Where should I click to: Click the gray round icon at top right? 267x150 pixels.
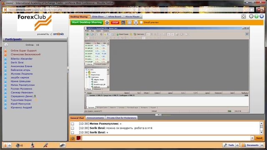[x=251, y=16]
